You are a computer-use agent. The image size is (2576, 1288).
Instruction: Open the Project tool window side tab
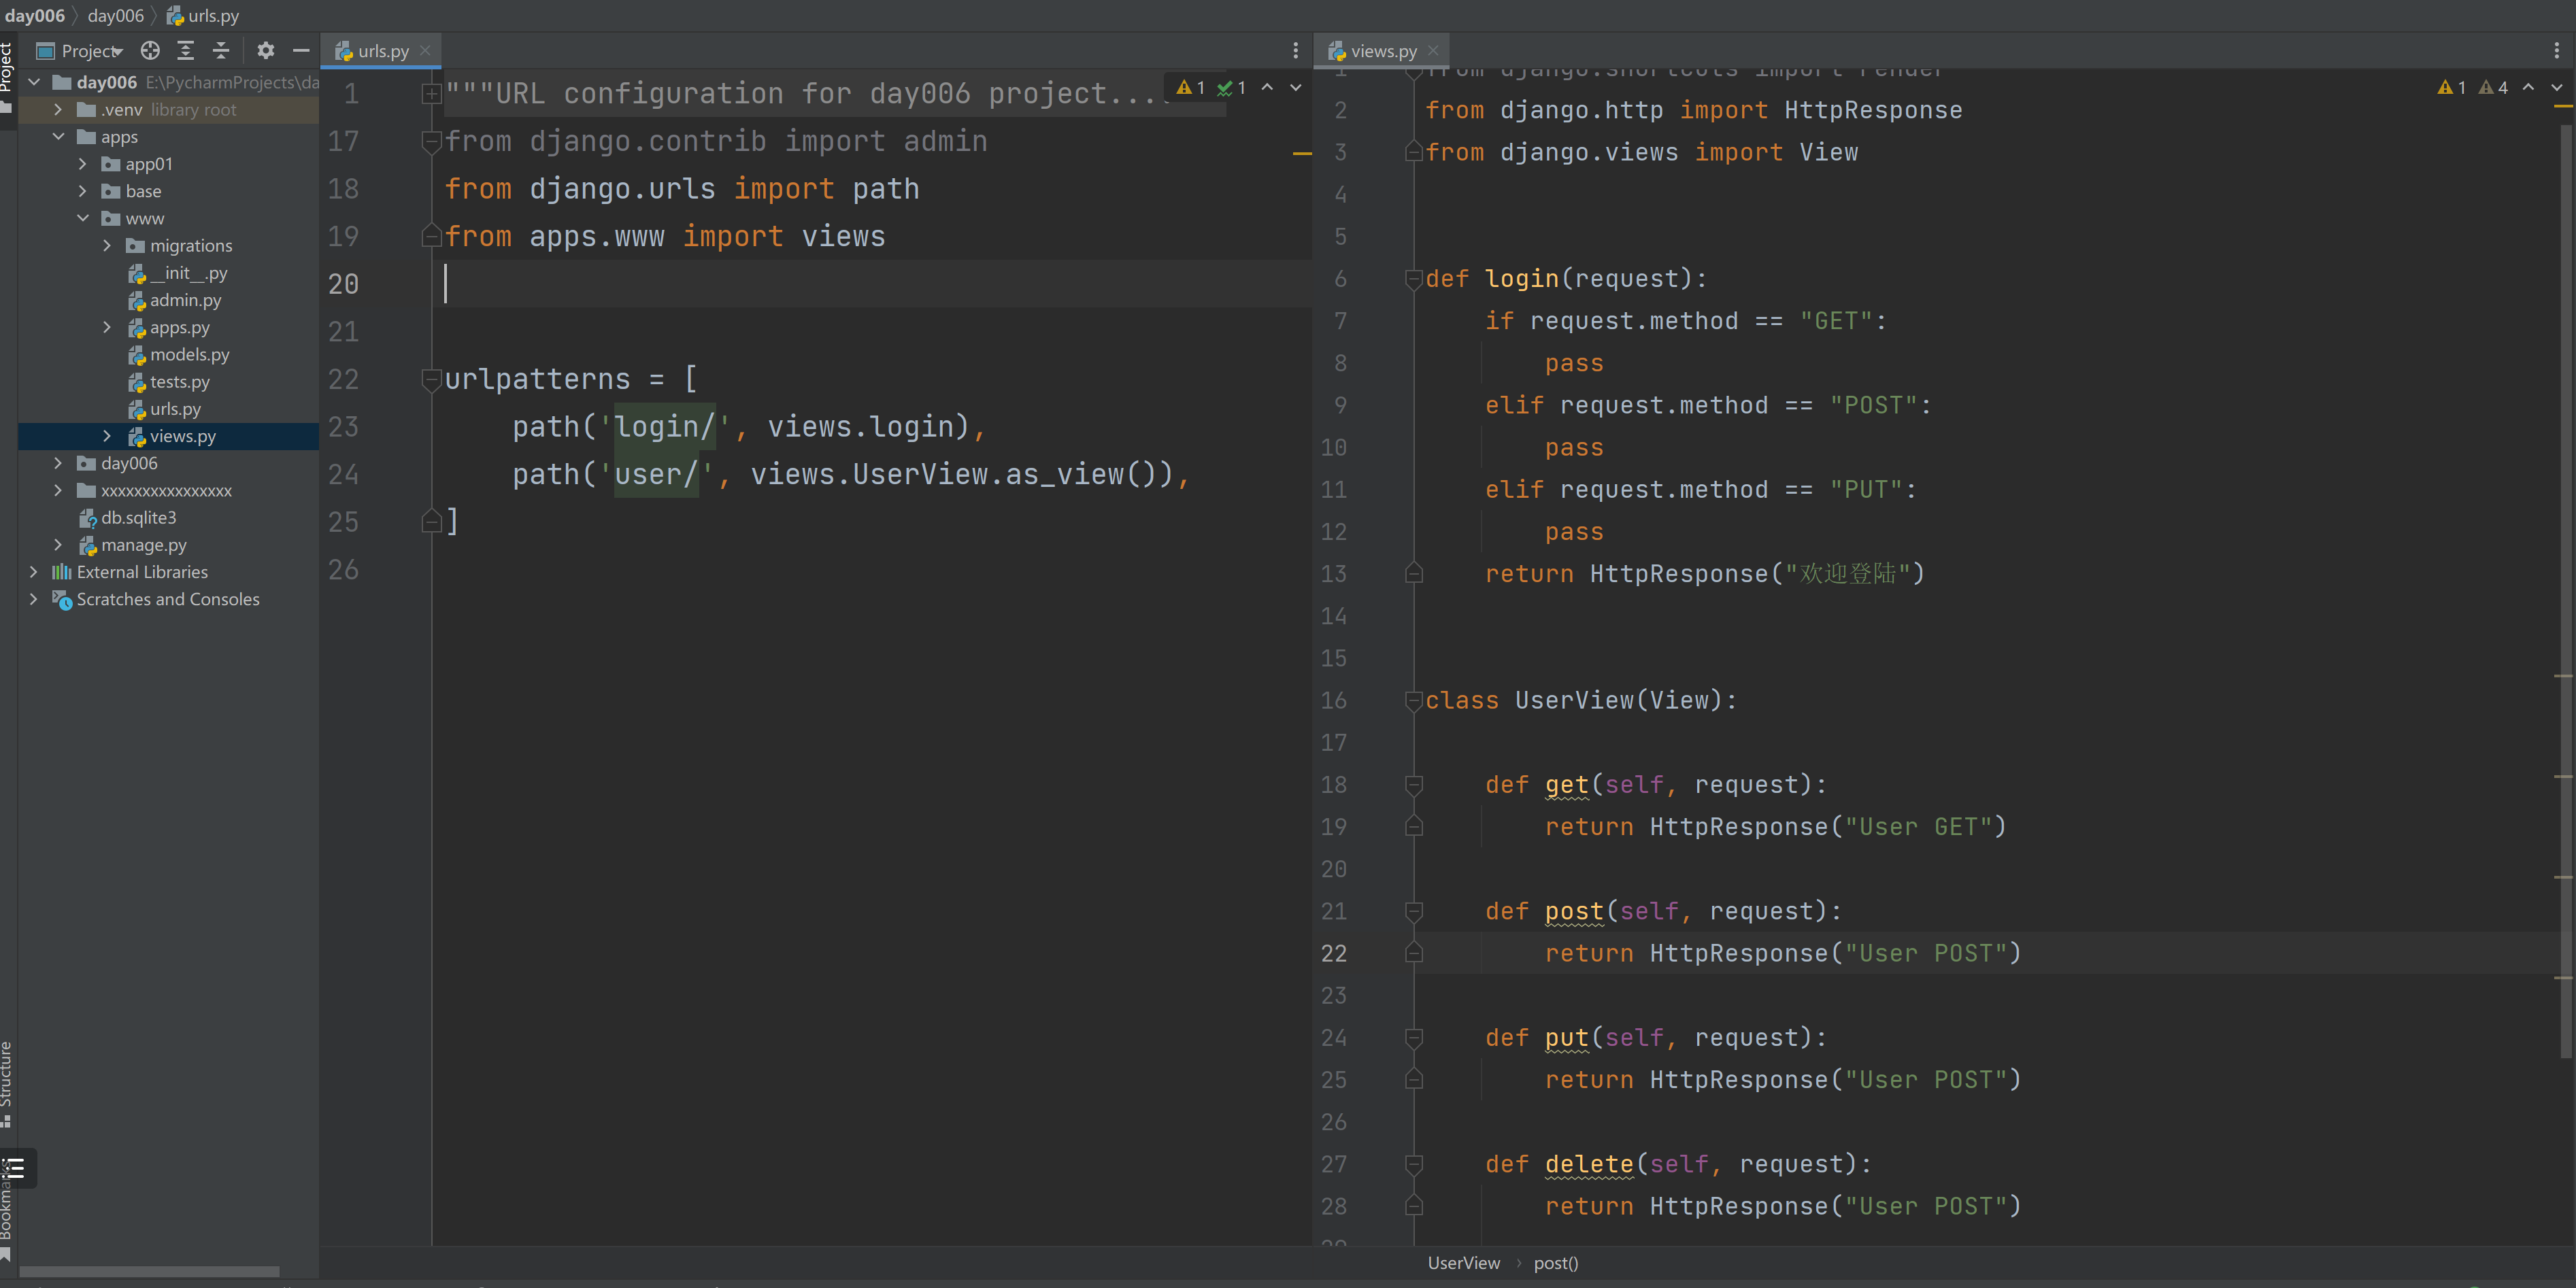8,78
